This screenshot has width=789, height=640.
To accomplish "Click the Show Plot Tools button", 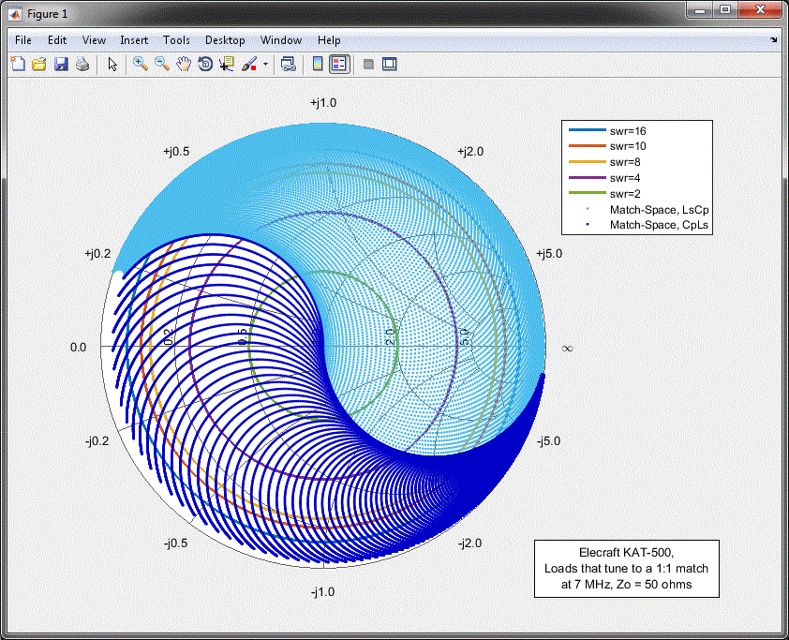I will click(x=390, y=64).
